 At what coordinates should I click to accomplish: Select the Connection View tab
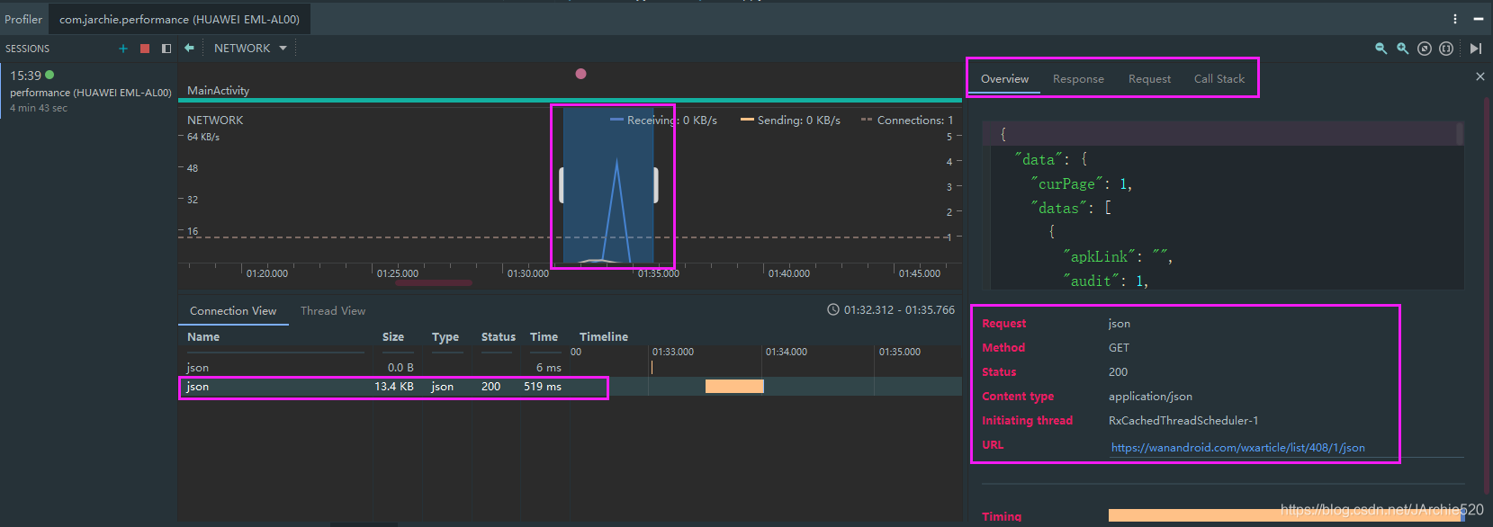point(233,311)
